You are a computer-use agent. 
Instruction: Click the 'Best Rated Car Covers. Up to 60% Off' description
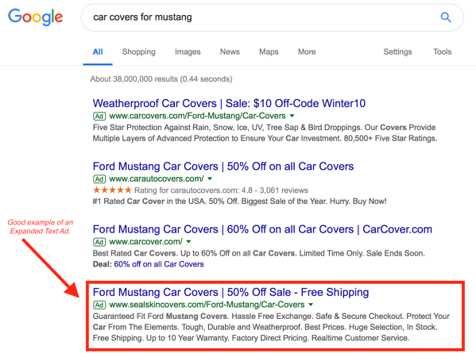click(258, 253)
